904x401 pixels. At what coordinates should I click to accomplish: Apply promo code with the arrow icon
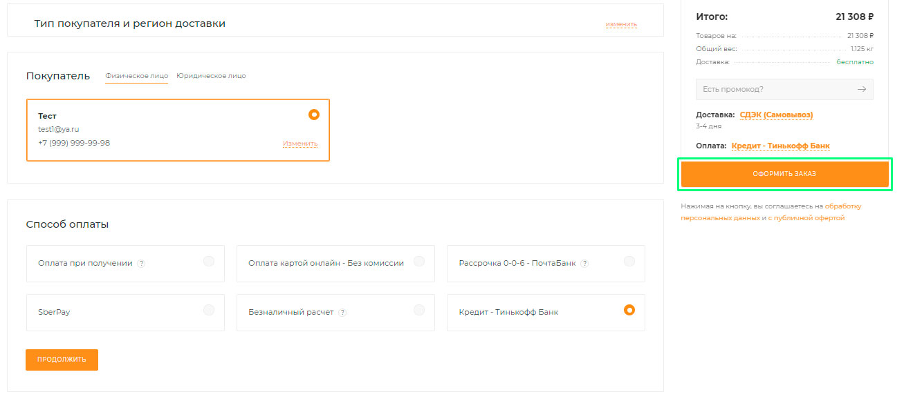[861, 90]
